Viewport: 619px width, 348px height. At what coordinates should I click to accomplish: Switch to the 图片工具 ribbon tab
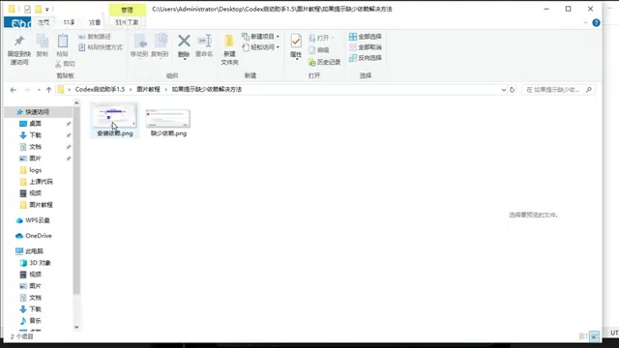click(x=127, y=22)
